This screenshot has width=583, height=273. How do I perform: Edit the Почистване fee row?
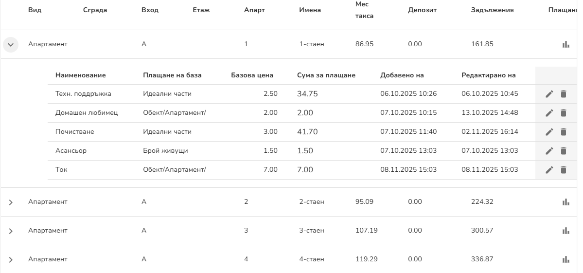tap(549, 132)
